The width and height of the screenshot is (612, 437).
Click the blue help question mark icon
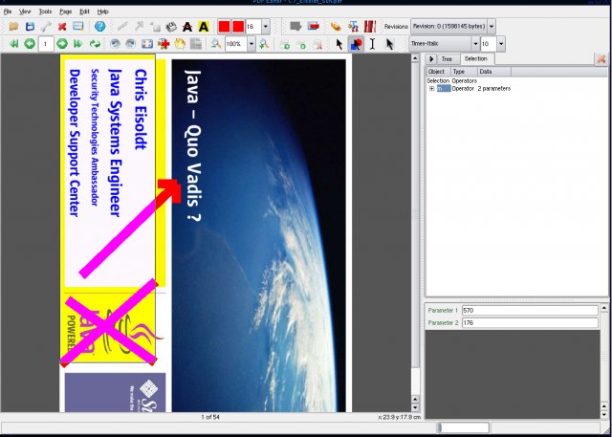tap(99, 27)
